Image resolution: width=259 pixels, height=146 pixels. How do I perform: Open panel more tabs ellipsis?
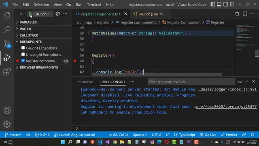tap(132, 82)
